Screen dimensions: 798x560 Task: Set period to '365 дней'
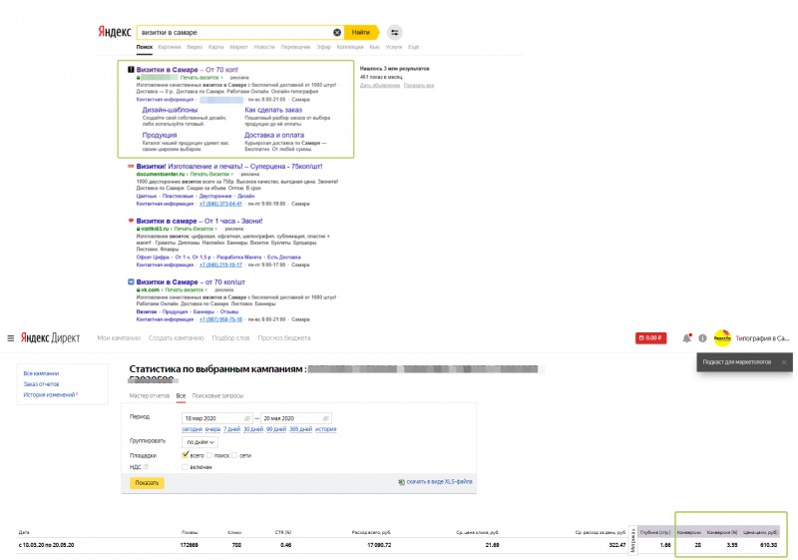(x=301, y=429)
